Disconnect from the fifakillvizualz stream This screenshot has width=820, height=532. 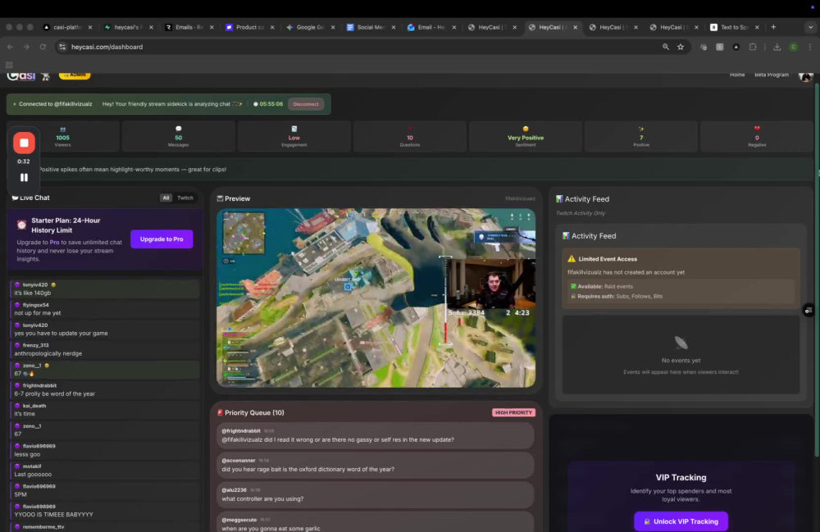[x=306, y=104]
